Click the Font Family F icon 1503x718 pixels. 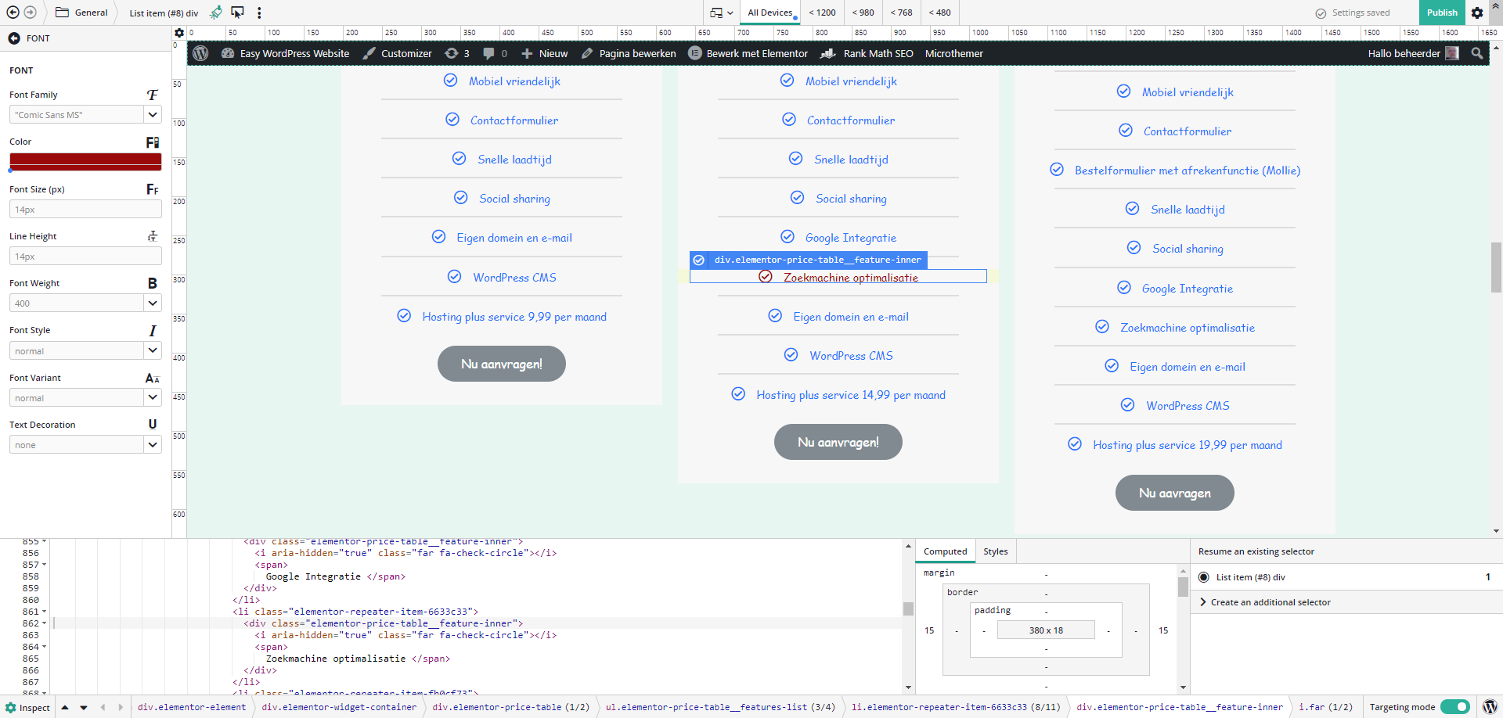click(153, 95)
